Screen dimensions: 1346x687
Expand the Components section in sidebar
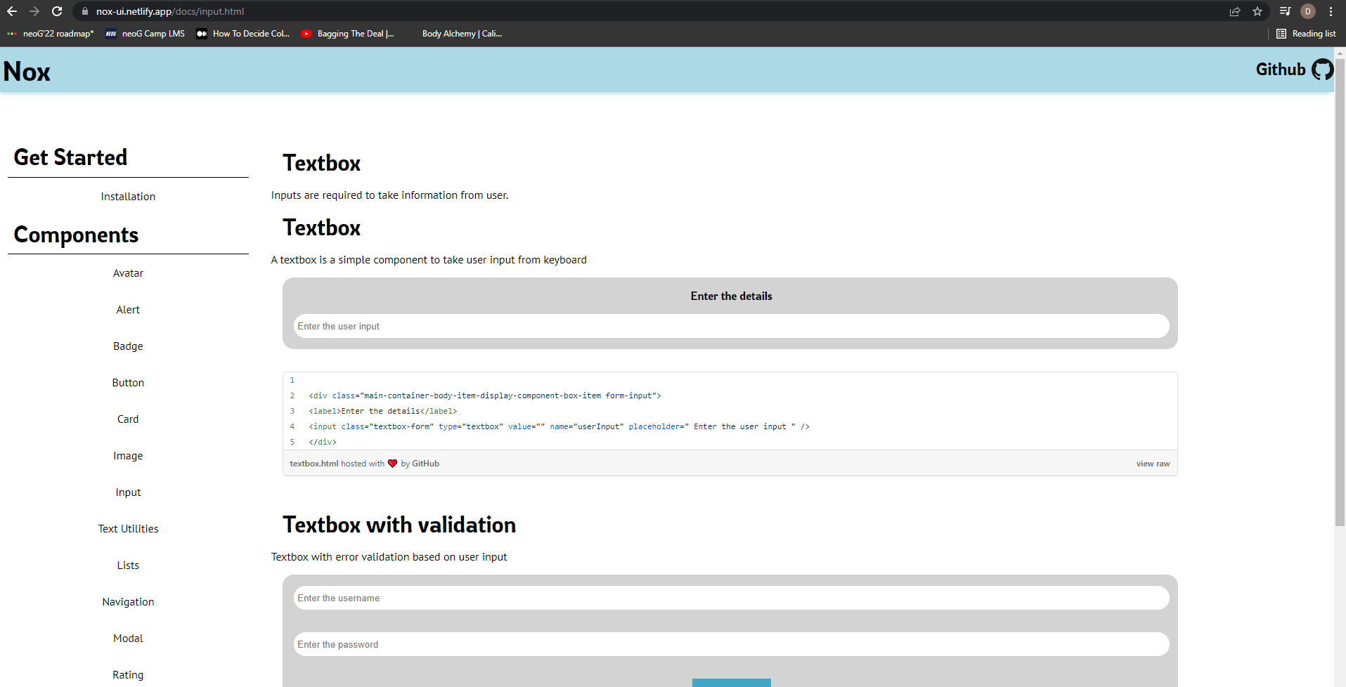[76, 235]
